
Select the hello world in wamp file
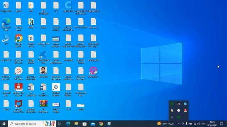(93, 41)
